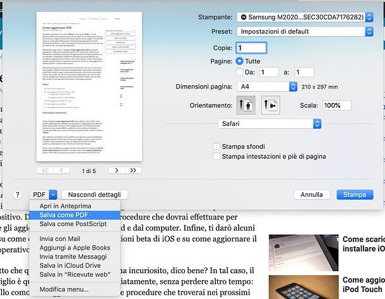Focus the Scala 100% field

(336, 105)
